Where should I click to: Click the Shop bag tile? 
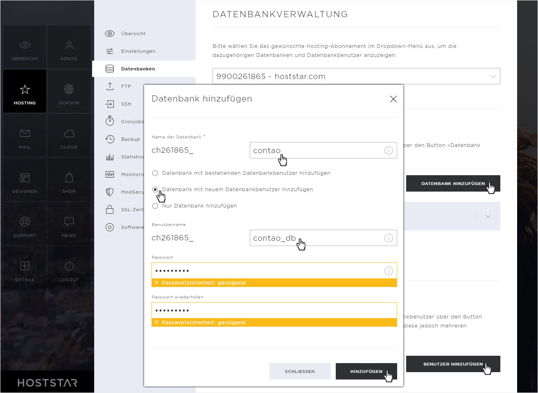(x=69, y=180)
